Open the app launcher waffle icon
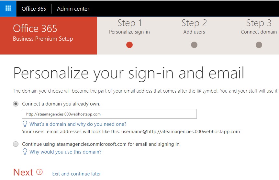Screen dimensions: 279x180 [8, 8]
